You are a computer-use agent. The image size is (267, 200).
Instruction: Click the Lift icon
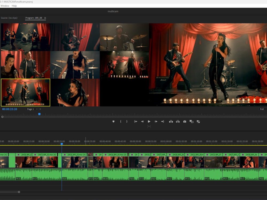[x=171, y=122]
